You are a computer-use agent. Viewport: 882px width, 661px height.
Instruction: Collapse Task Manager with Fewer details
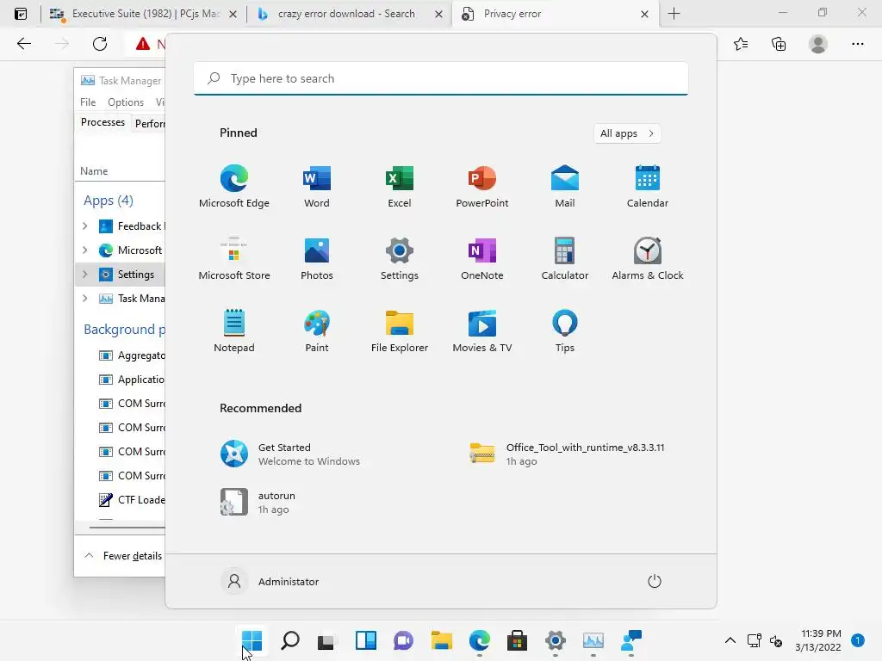pyautogui.click(x=122, y=556)
